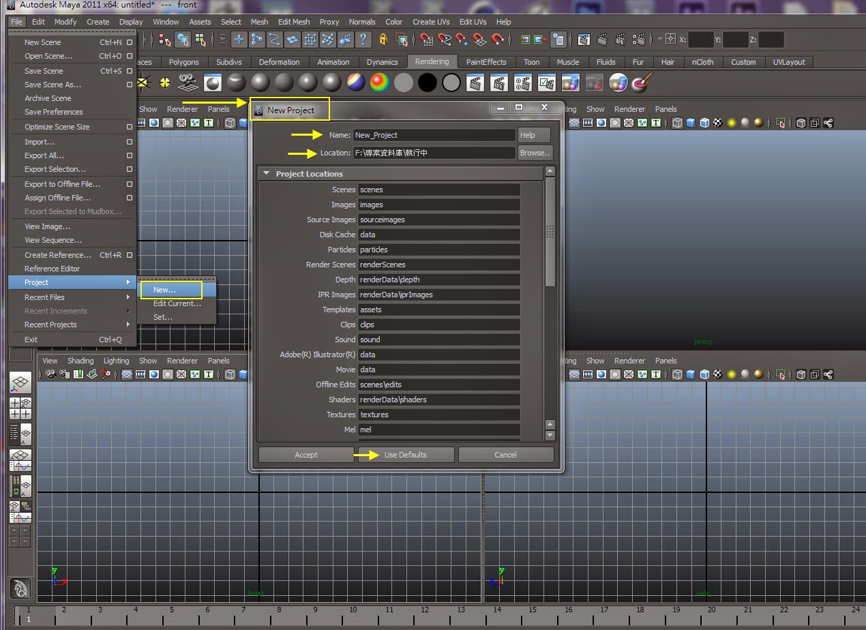866x630 pixels.
Task: Click the Ramp Shader rainbow sphere
Action: click(380, 83)
